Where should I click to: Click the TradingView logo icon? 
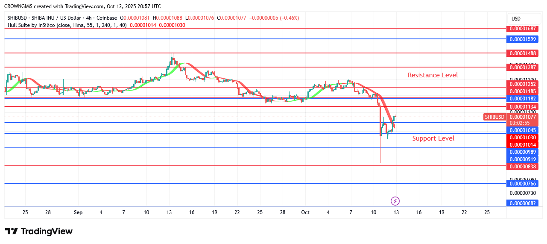(x=12, y=232)
